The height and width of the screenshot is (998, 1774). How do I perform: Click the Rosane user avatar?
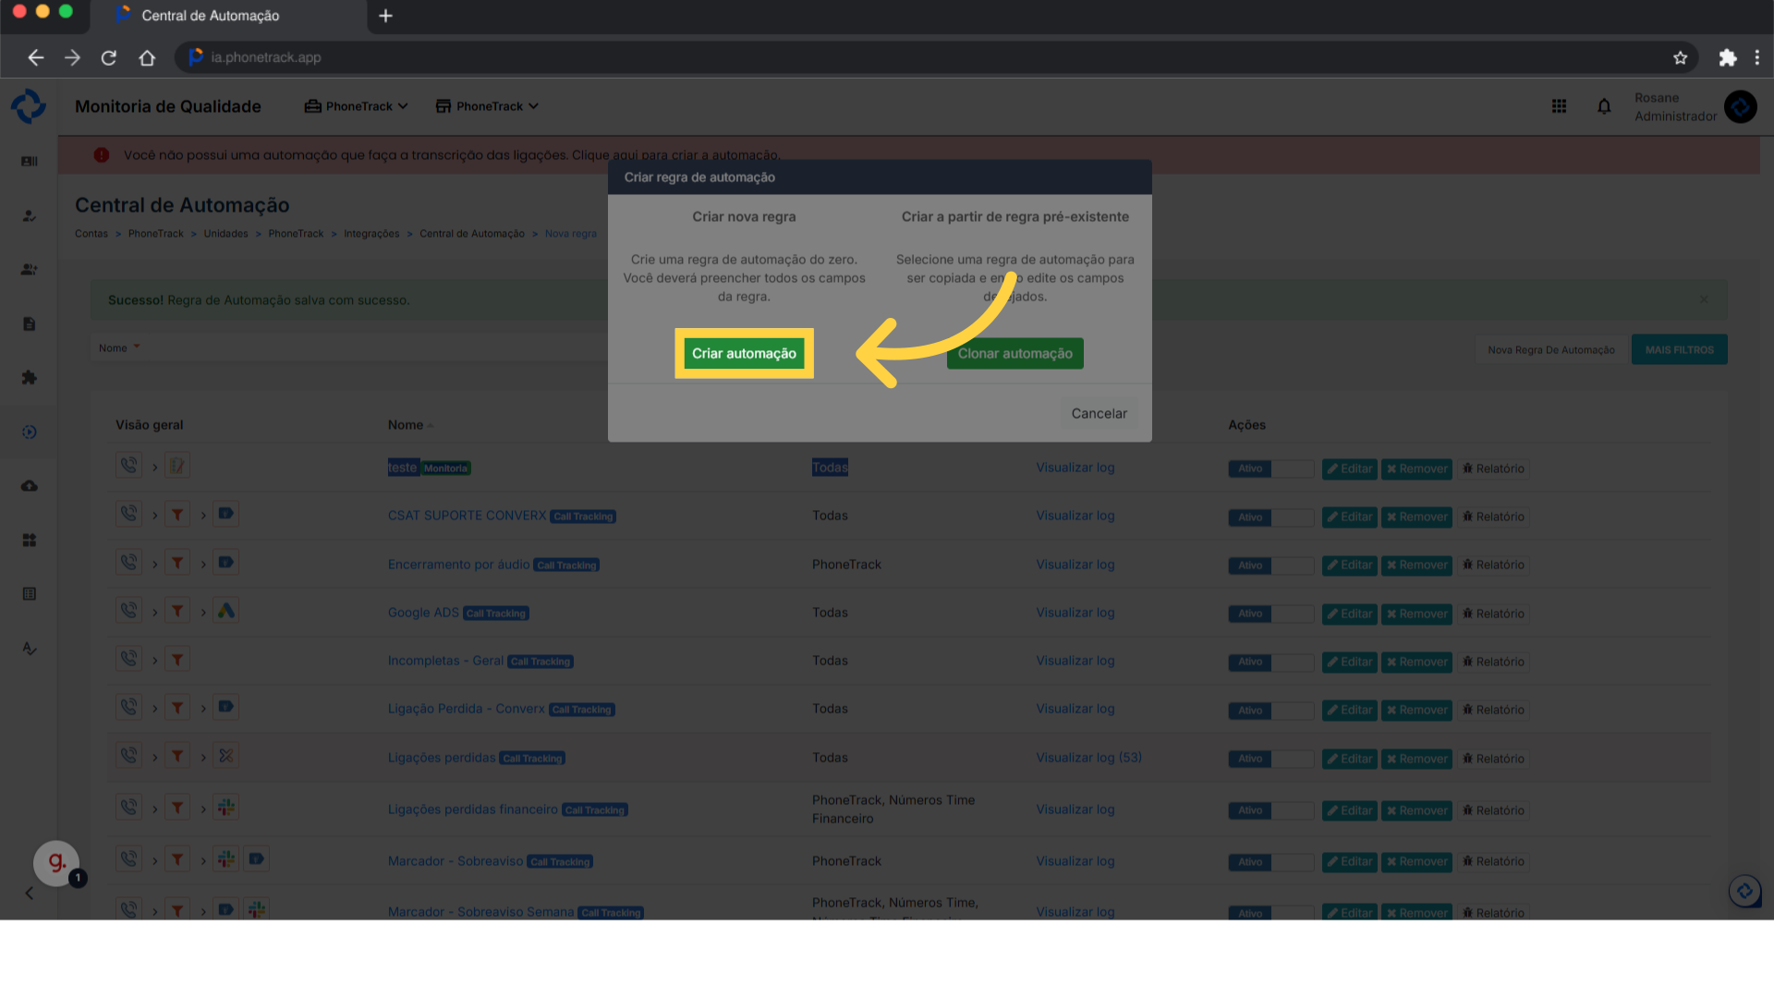click(x=1741, y=107)
